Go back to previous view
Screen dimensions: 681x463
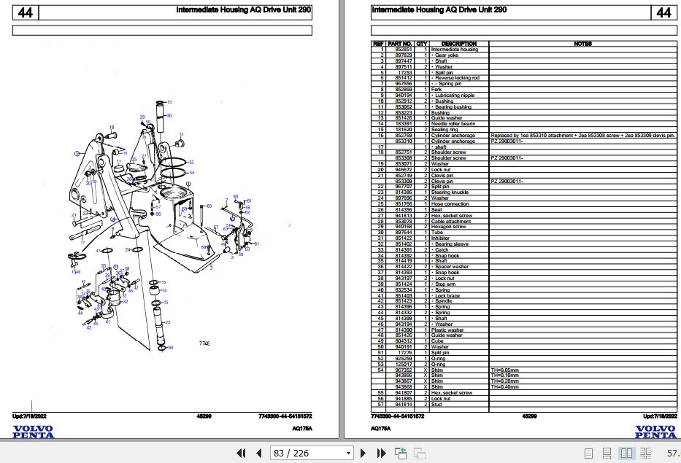pyautogui.click(x=401, y=453)
